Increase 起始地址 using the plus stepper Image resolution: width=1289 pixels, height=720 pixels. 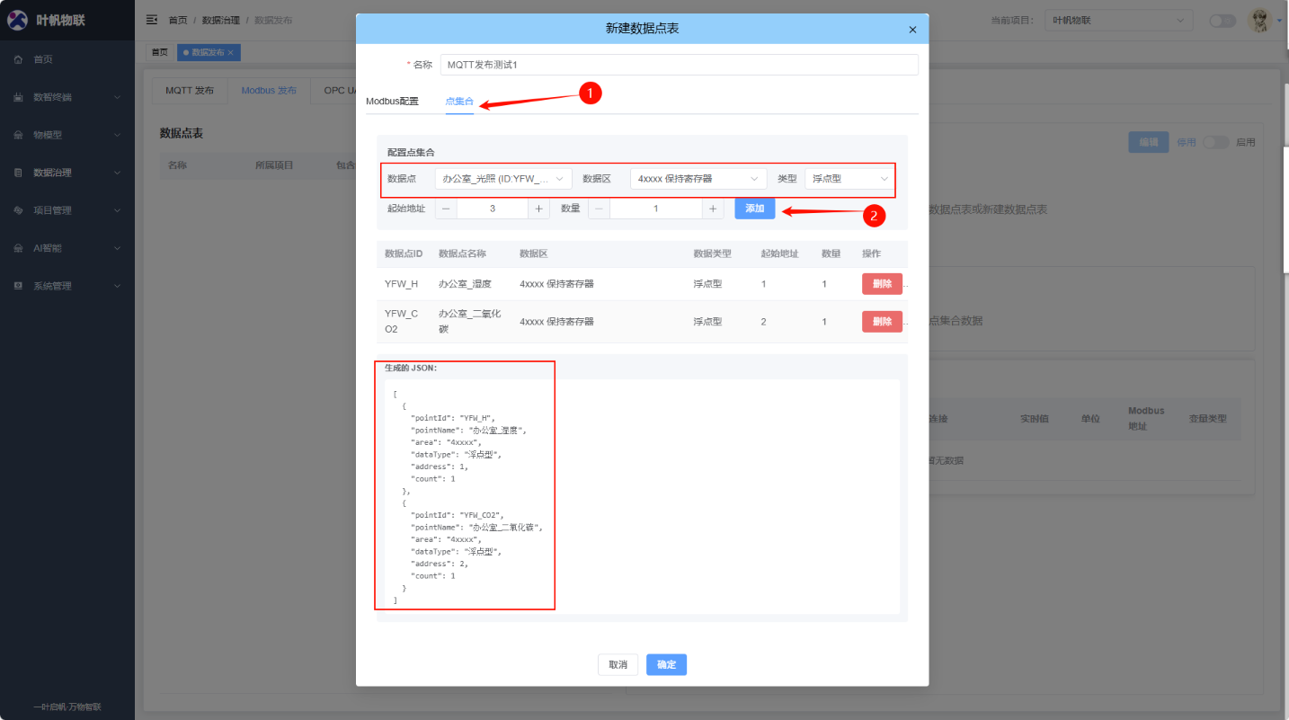pos(536,208)
